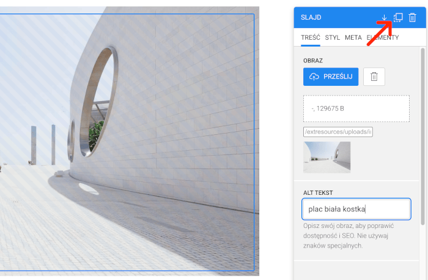Select the uploaded image thumbnail preview
This screenshot has width=428, height=280.
(x=327, y=157)
